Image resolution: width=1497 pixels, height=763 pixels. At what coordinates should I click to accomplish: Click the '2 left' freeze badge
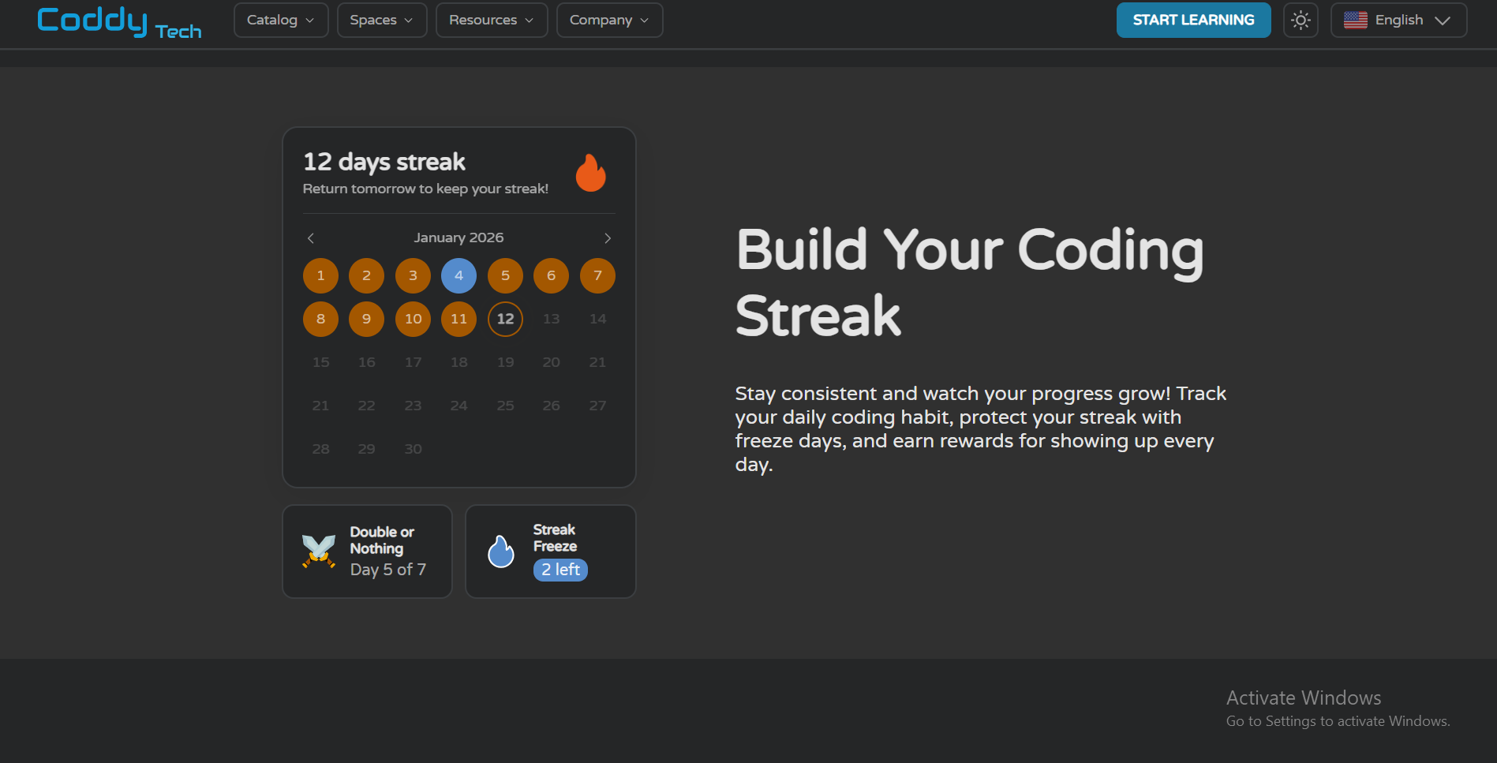click(x=560, y=570)
